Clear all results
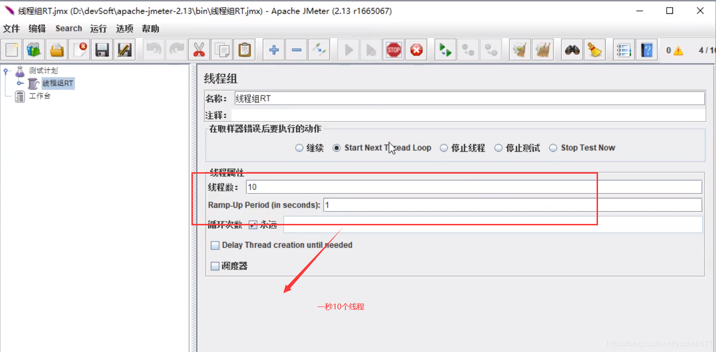Image resolution: width=716 pixels, height=352 pixels. (543, 49)
